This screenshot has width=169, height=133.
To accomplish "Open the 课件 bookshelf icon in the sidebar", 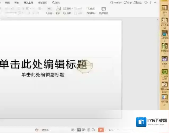I will [164, 8].
